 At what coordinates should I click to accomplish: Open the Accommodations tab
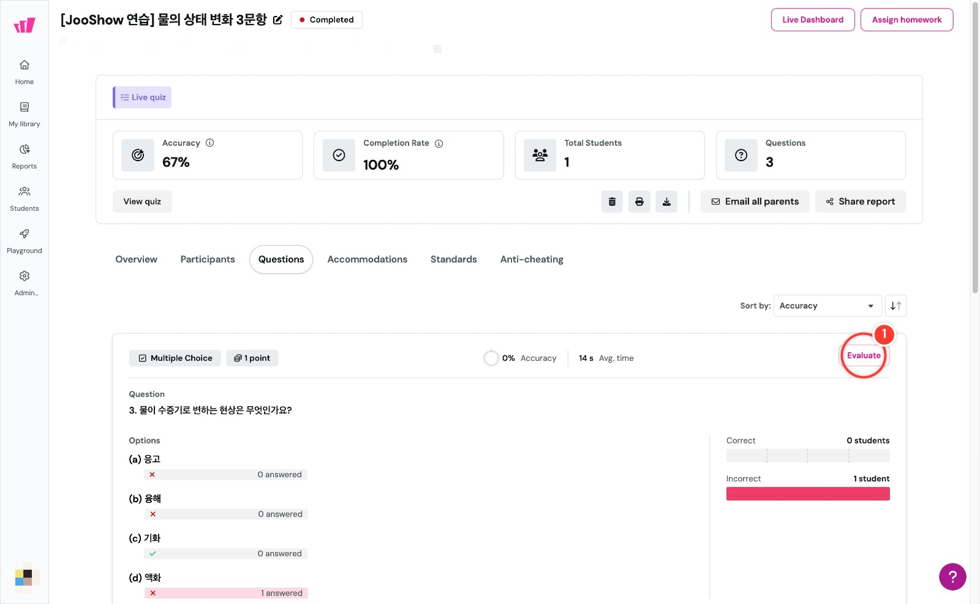(x=367, y=259)
